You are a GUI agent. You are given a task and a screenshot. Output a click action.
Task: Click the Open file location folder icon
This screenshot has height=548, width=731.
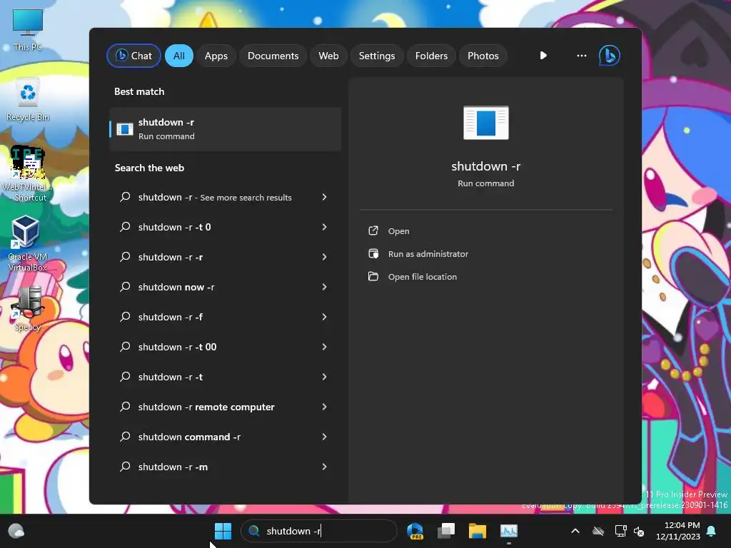coord(373,276)
